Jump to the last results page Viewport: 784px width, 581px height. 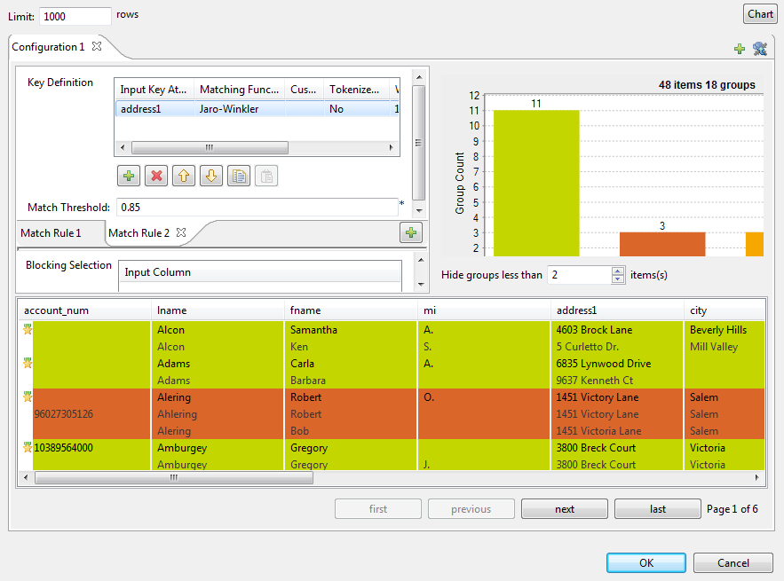click(x=658, y=509)
